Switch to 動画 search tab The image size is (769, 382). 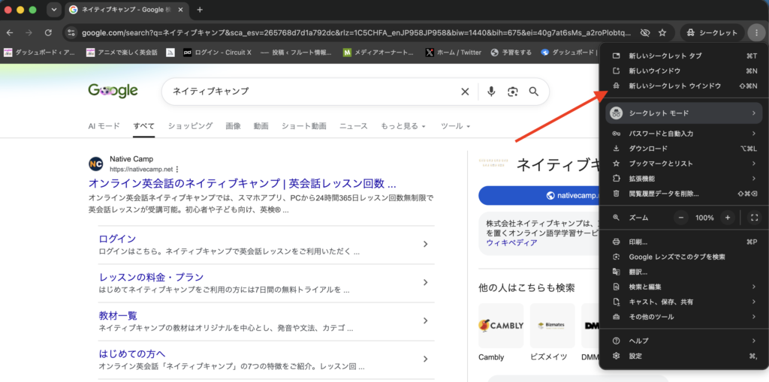[x=261, y=126]
